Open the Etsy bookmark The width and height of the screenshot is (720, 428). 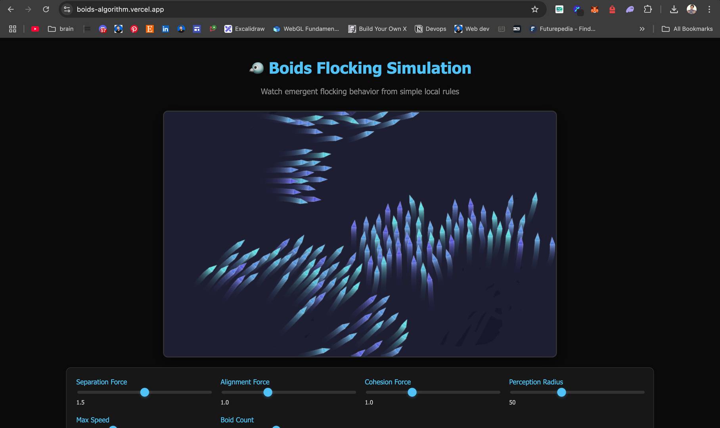pyautogui.click(x=150, y=29)
